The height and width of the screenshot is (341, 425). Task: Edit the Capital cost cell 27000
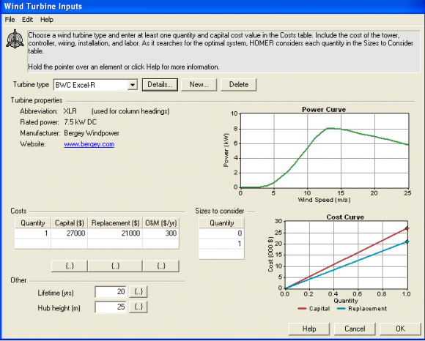pyautogui.click(x=70, y=233)
